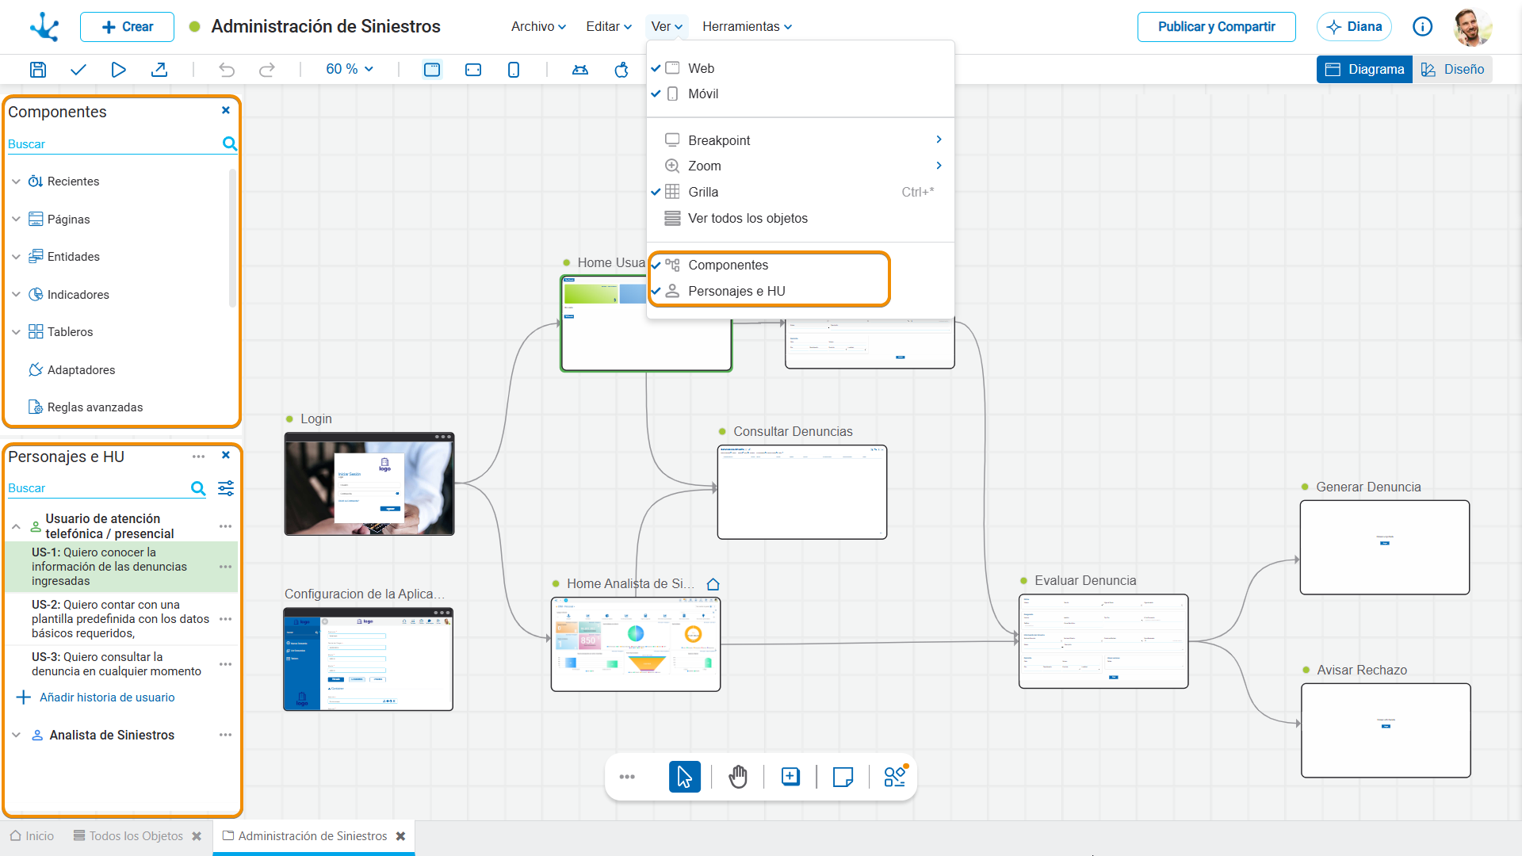Screen dimensions: 1522x856
Task: Click the export share arrow icon
Action: click(159, 70)
